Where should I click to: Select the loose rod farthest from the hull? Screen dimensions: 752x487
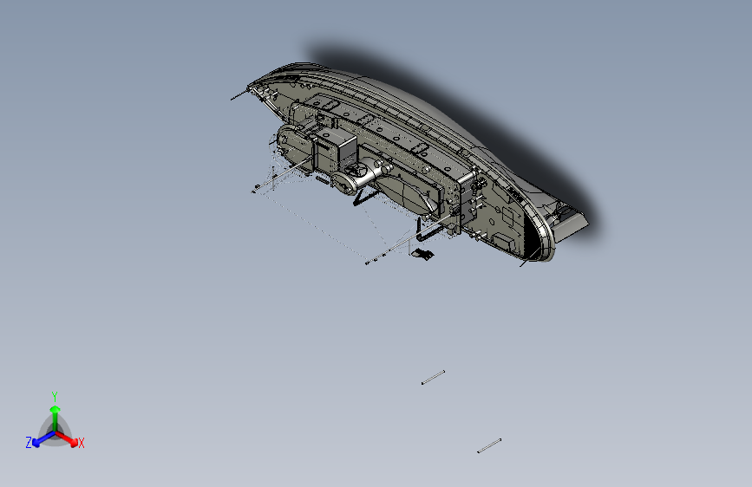coord(489,445)
